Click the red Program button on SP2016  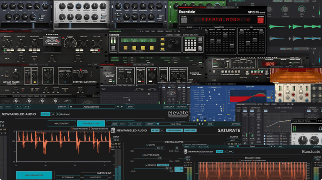click(260, 20)
